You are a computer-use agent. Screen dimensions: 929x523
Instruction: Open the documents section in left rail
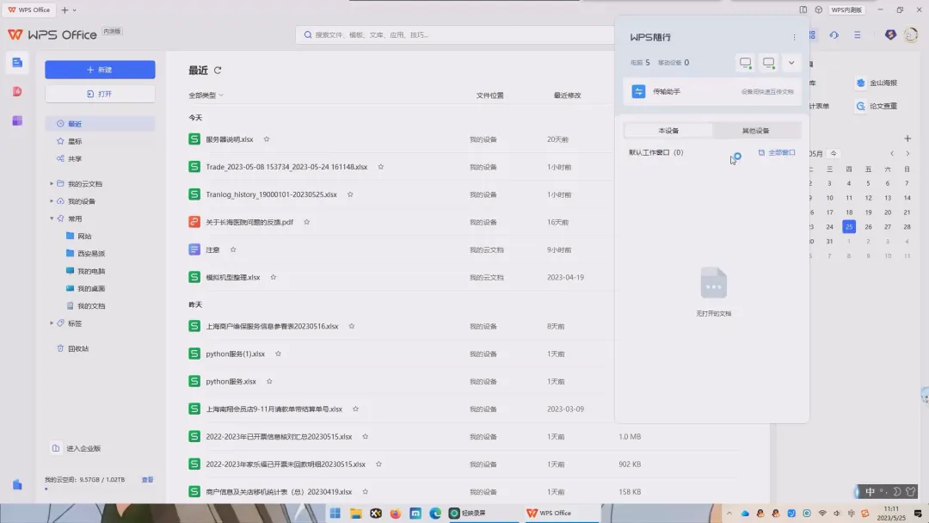pyautogui.click(x=17, y=62)
